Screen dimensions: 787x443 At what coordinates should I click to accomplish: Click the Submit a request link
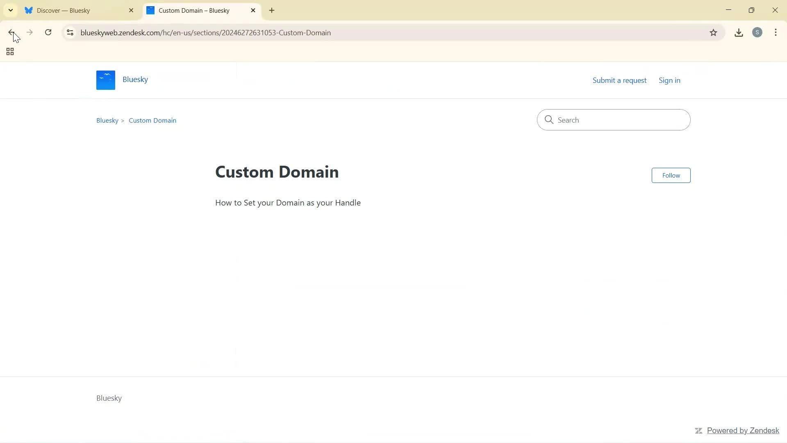click(619, 80)
